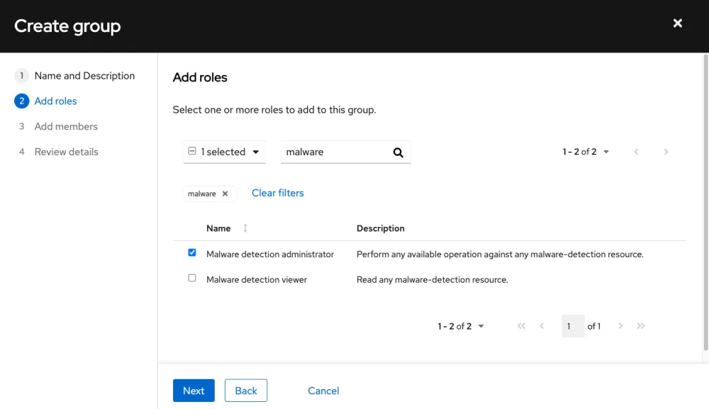Open the top 1-2 of 2 pagination dropdown
Viewport: 709px width, 409px height.
click(606, 152)
